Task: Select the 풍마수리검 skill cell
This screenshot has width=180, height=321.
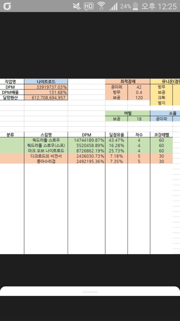Action: 46,161
